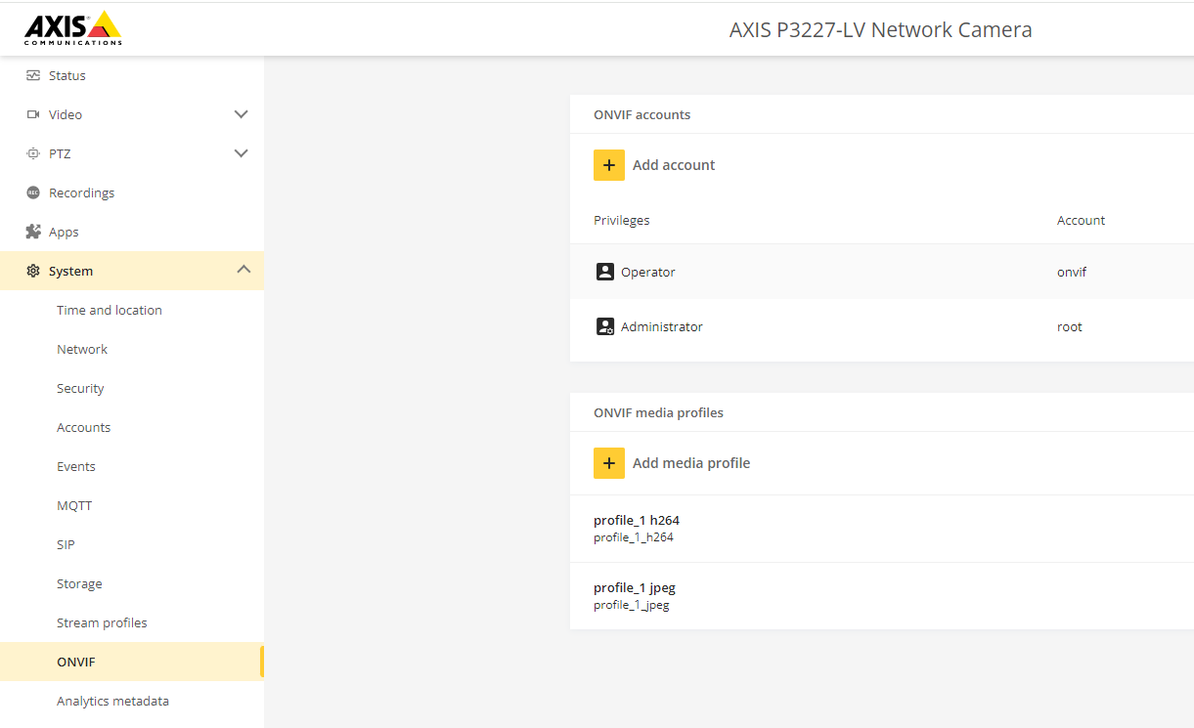Open the Security menu item
Screen dimensions: 1194x728
[x=80, y=388]
